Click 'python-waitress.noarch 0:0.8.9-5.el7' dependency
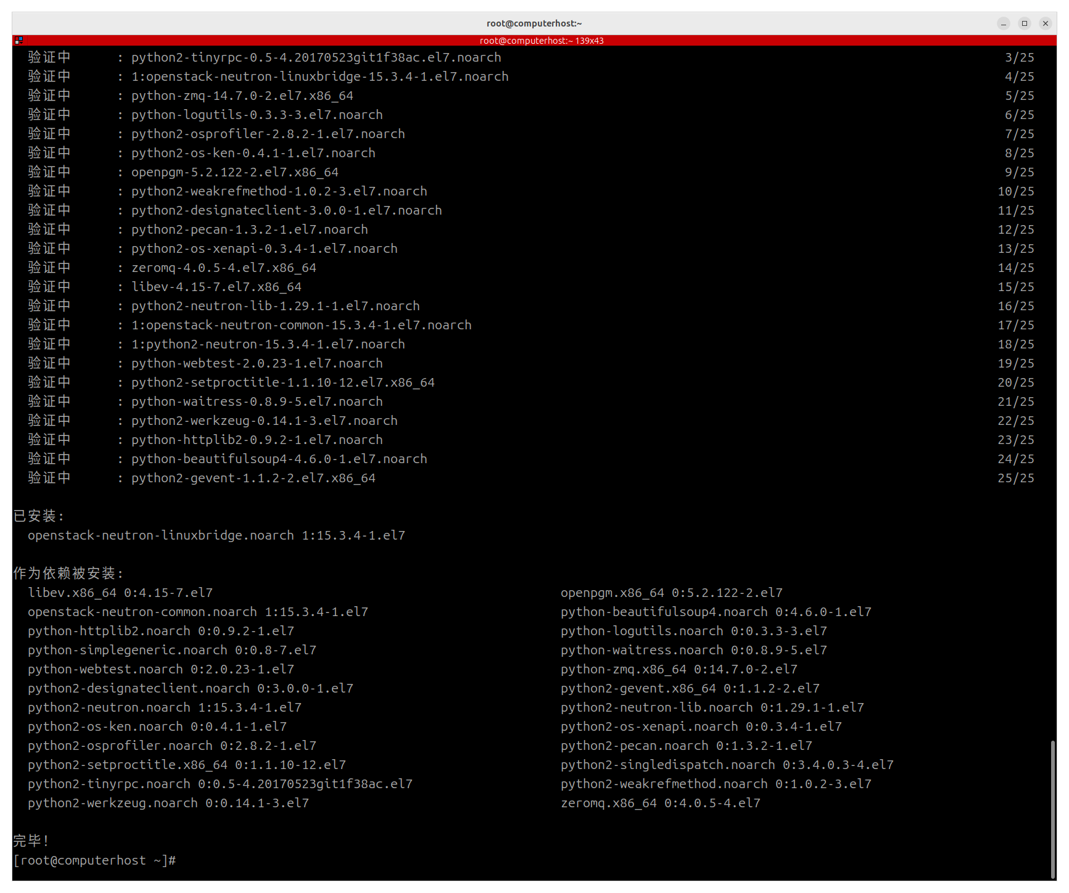Viewport: 1069px width, 893px height. 694,650
